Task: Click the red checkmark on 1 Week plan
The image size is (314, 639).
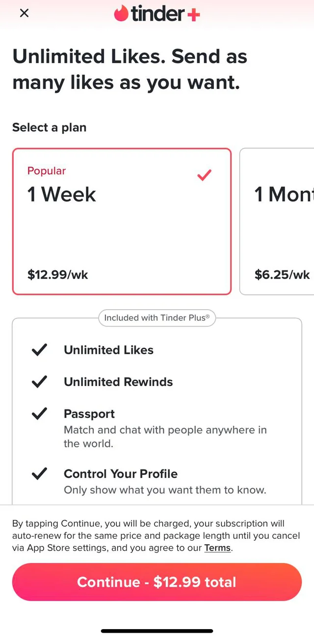Action: point(204,174)
